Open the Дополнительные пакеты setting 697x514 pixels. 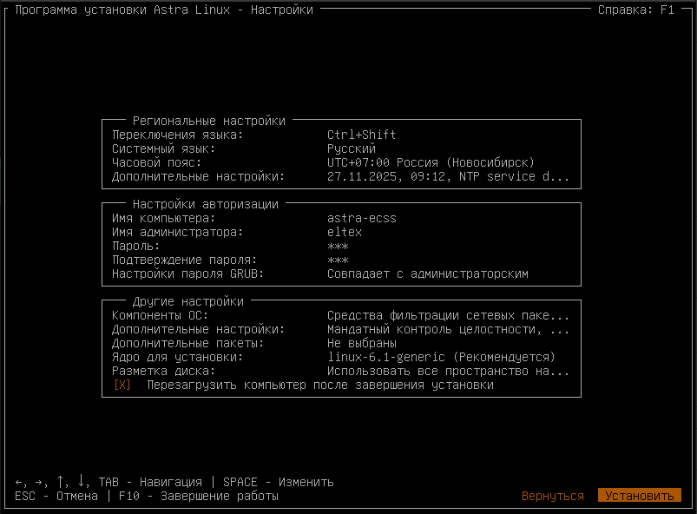pos(361,343)
